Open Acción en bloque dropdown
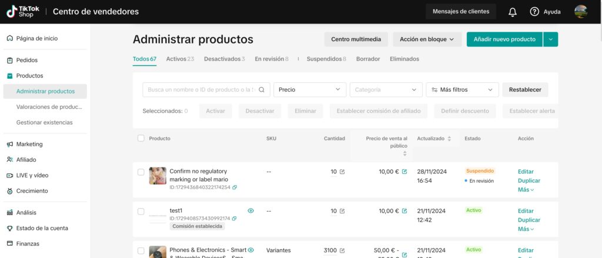Screen dimensions: 602x258 427,39
